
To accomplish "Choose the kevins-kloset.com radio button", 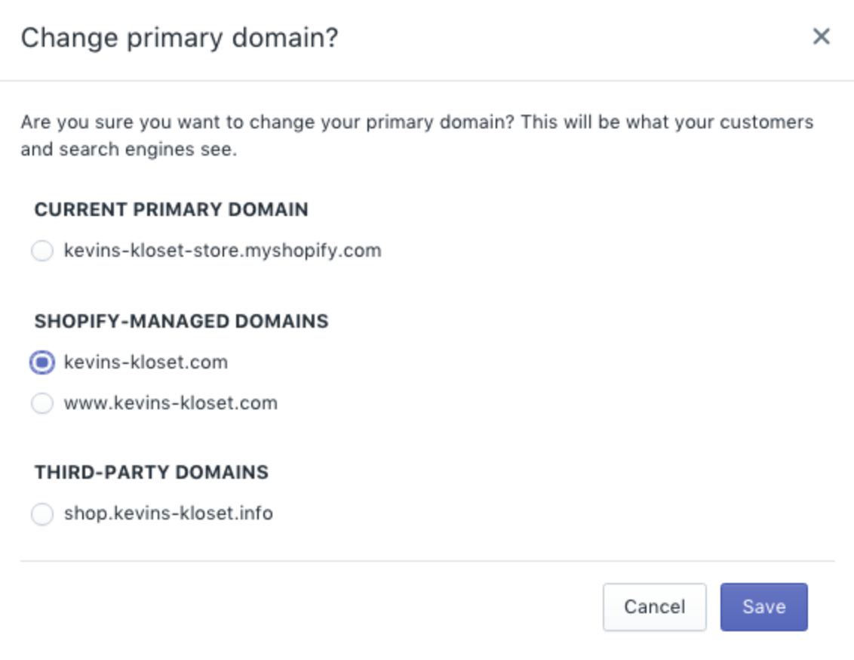I will click(x=42, y=362).
